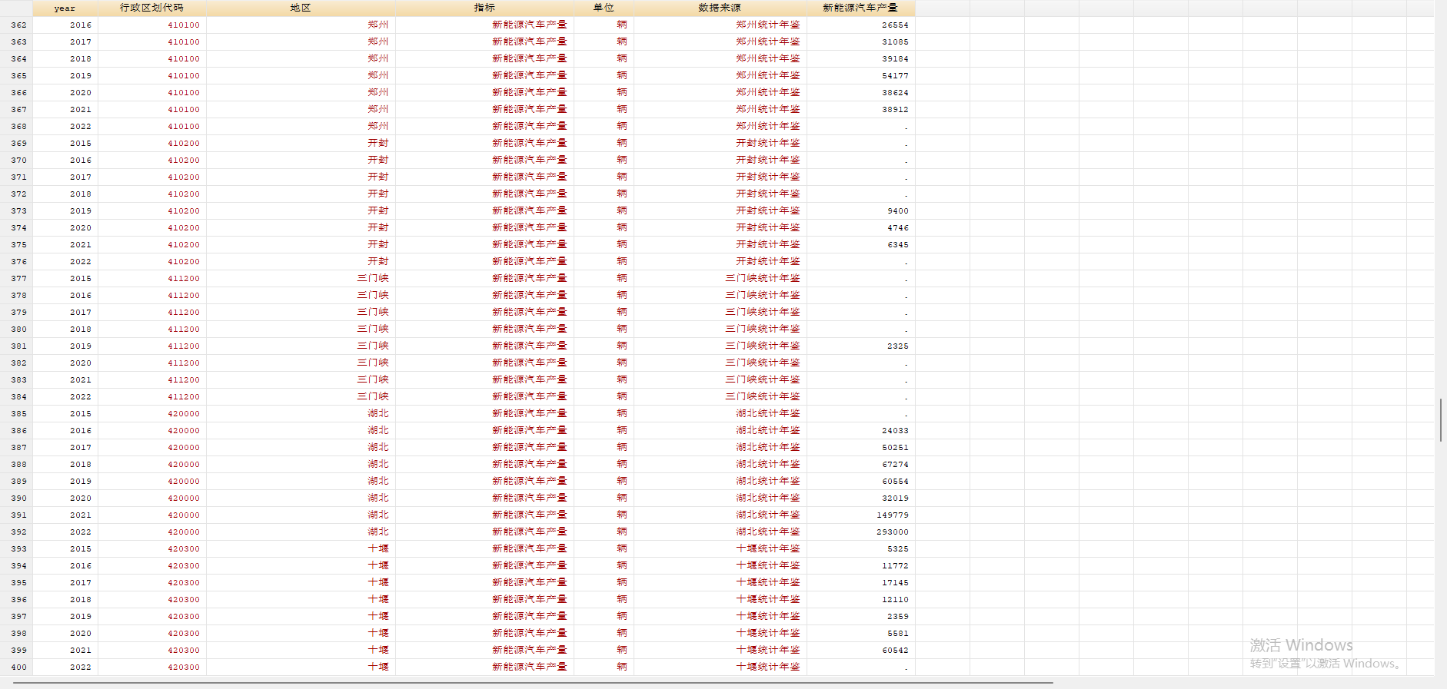Click the vertical scrollbar thumb
This screenshot has width=1447, height=689.
click(x=1440, y=420)
